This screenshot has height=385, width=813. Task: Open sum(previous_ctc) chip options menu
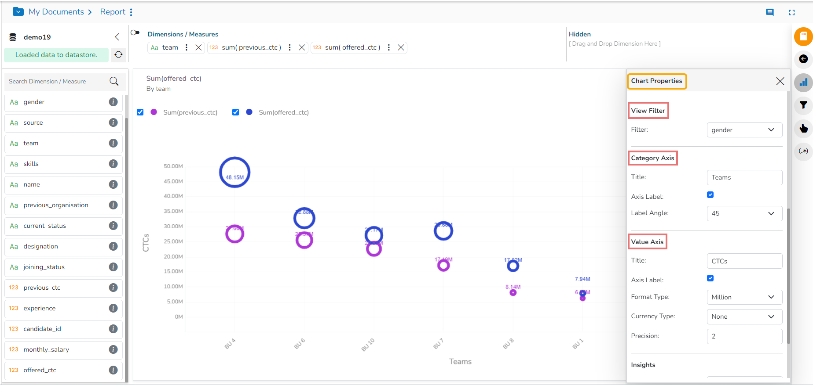point(289,47)
